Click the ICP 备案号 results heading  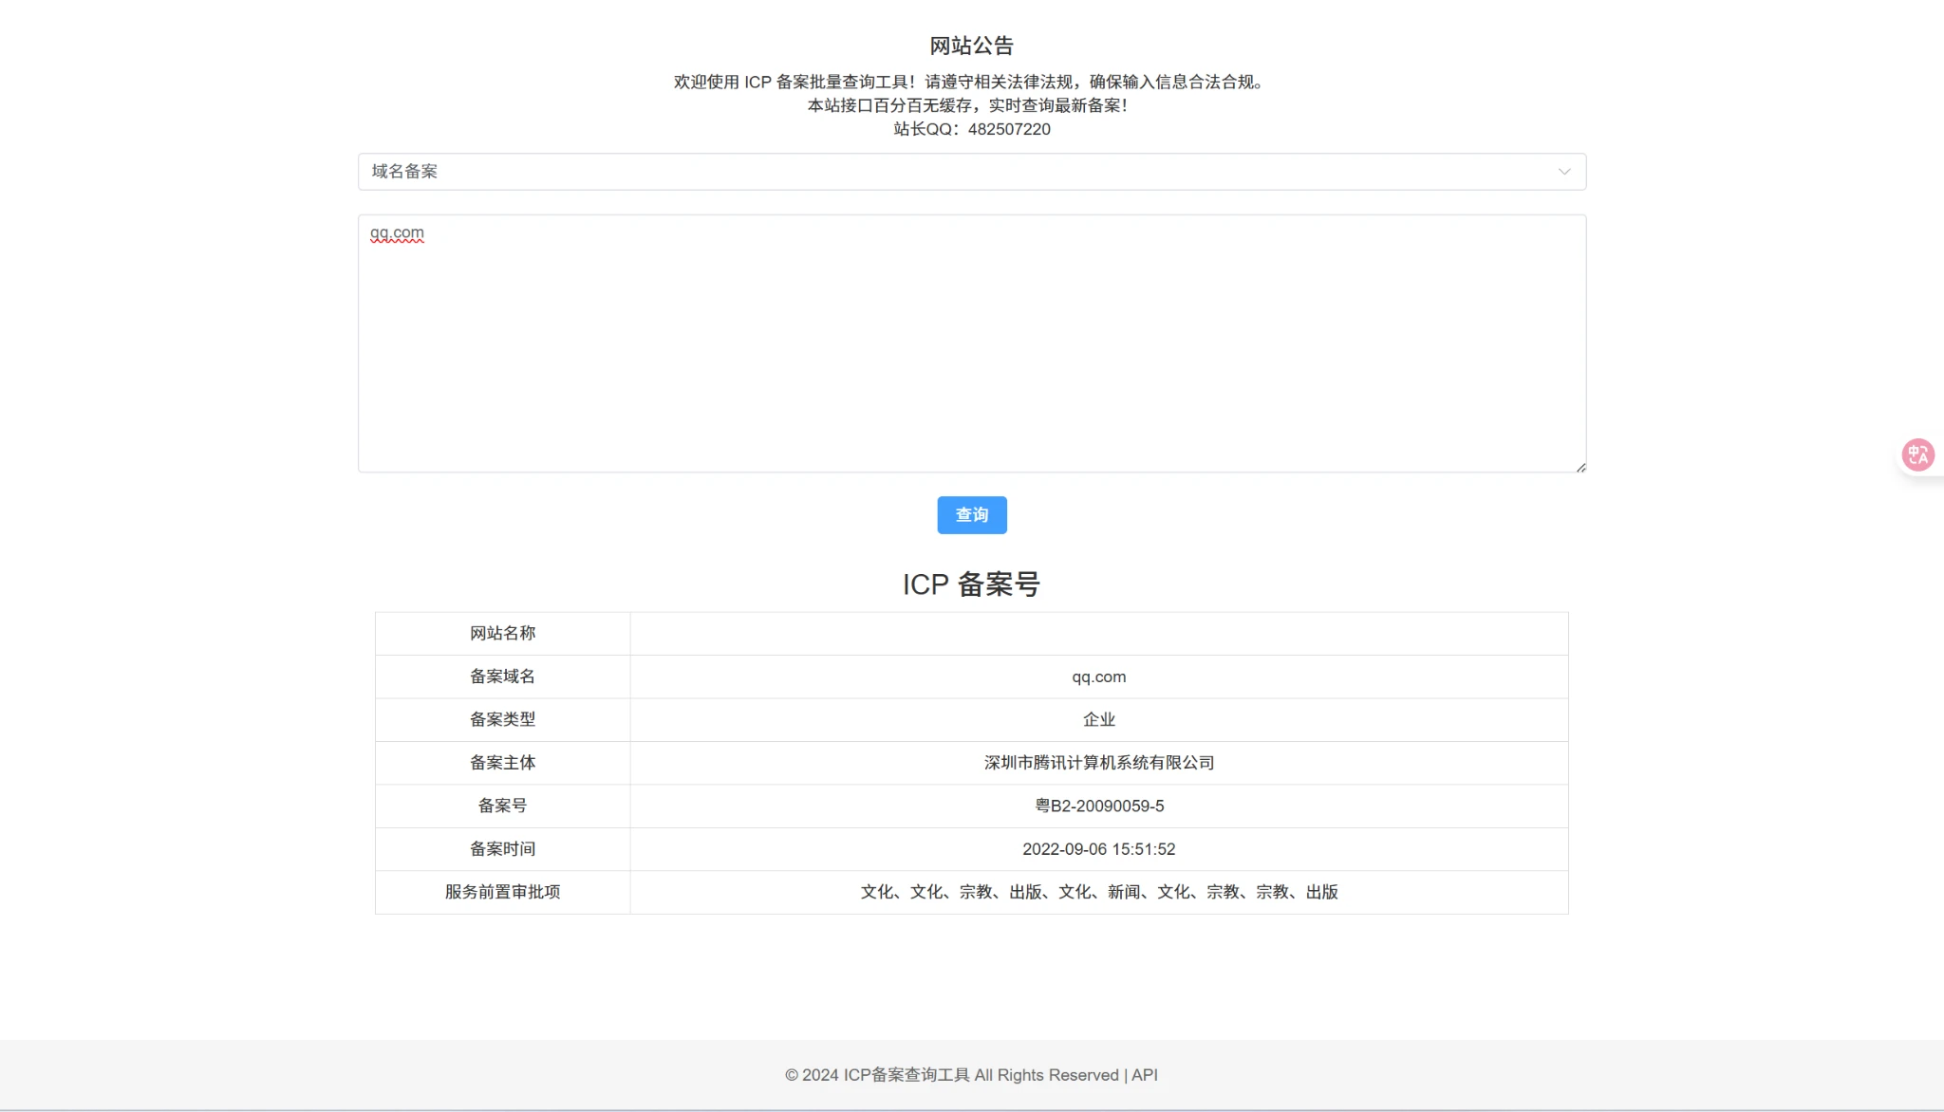[x=971, y=584]
